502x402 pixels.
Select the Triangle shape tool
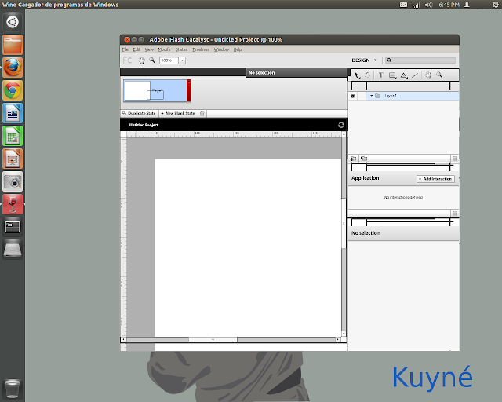[404, 75]
